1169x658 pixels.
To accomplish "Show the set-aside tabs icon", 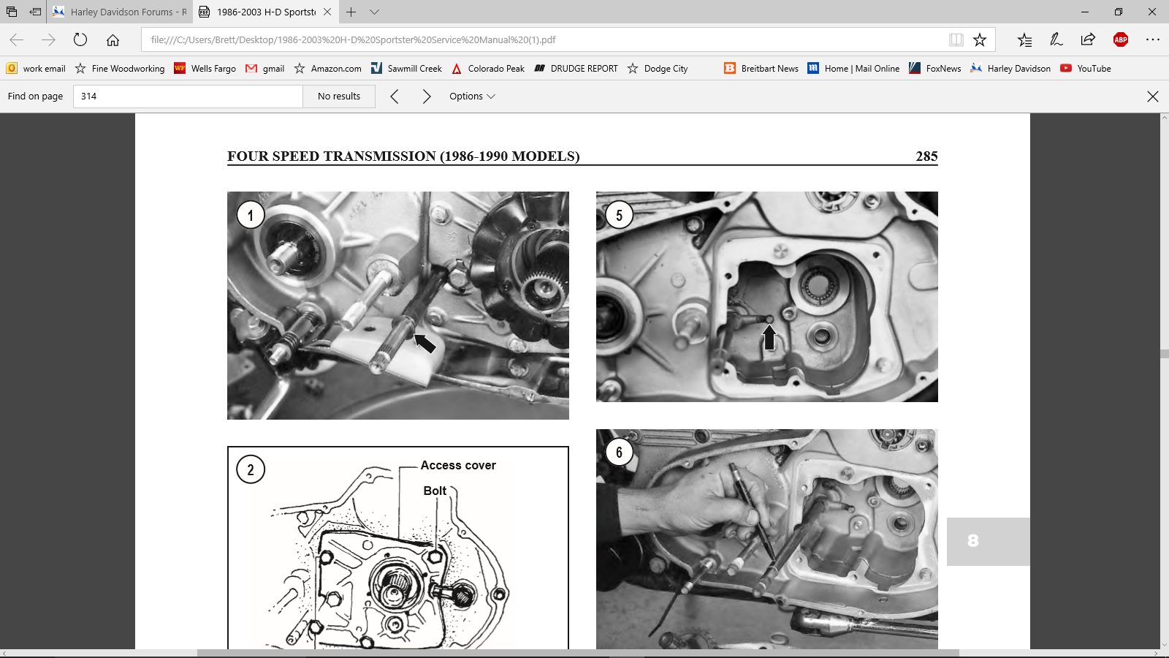I will click(12, 12).
